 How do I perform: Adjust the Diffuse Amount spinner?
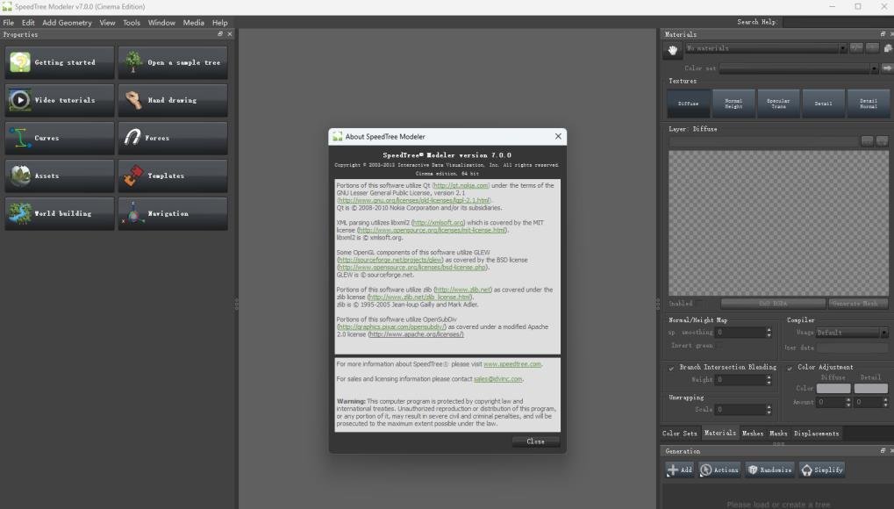coord(848,402)
